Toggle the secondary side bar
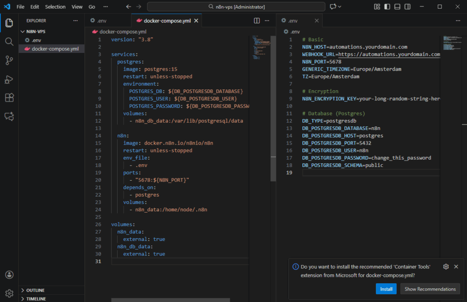The height and width of the screenshot is (302, 467). (407, 6)
